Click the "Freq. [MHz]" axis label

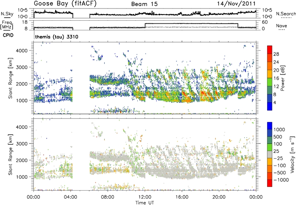pos(7,25)
